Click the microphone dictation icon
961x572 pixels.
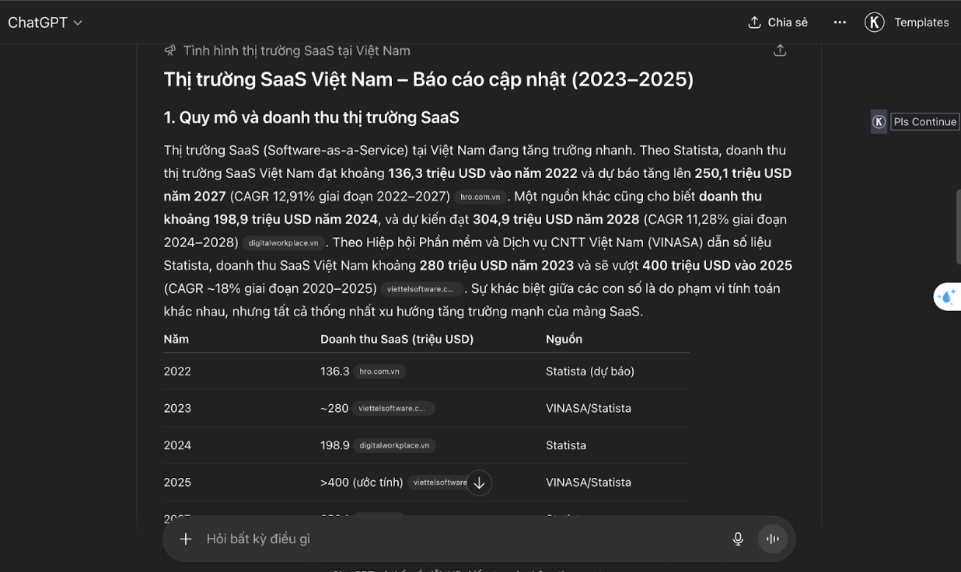[x=737, y=538]
